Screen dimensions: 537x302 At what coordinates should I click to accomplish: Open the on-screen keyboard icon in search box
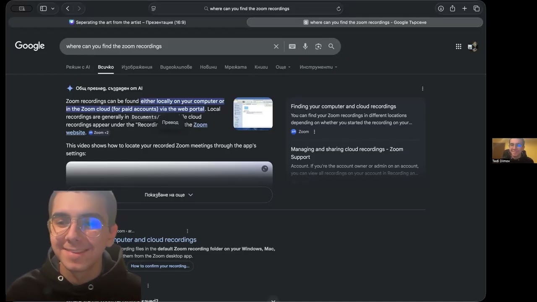click(292, 46)
